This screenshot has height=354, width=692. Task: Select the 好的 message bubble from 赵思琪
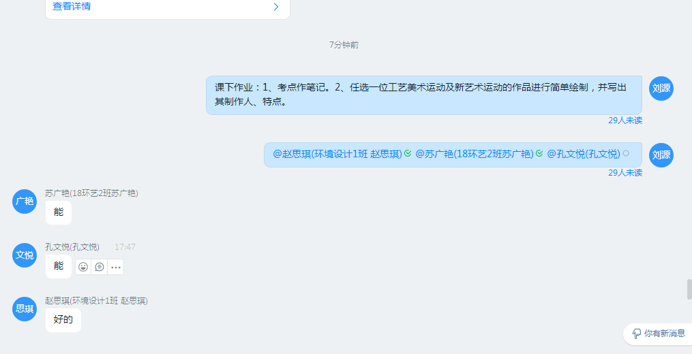[63, 320]
